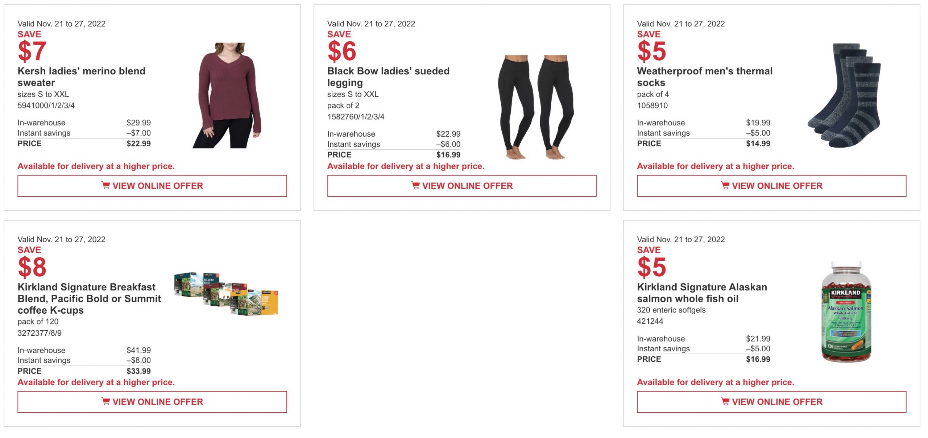Click cart icon on Kersh sweater offer button
Screen dimensions: 928x438
pos(105,186)
